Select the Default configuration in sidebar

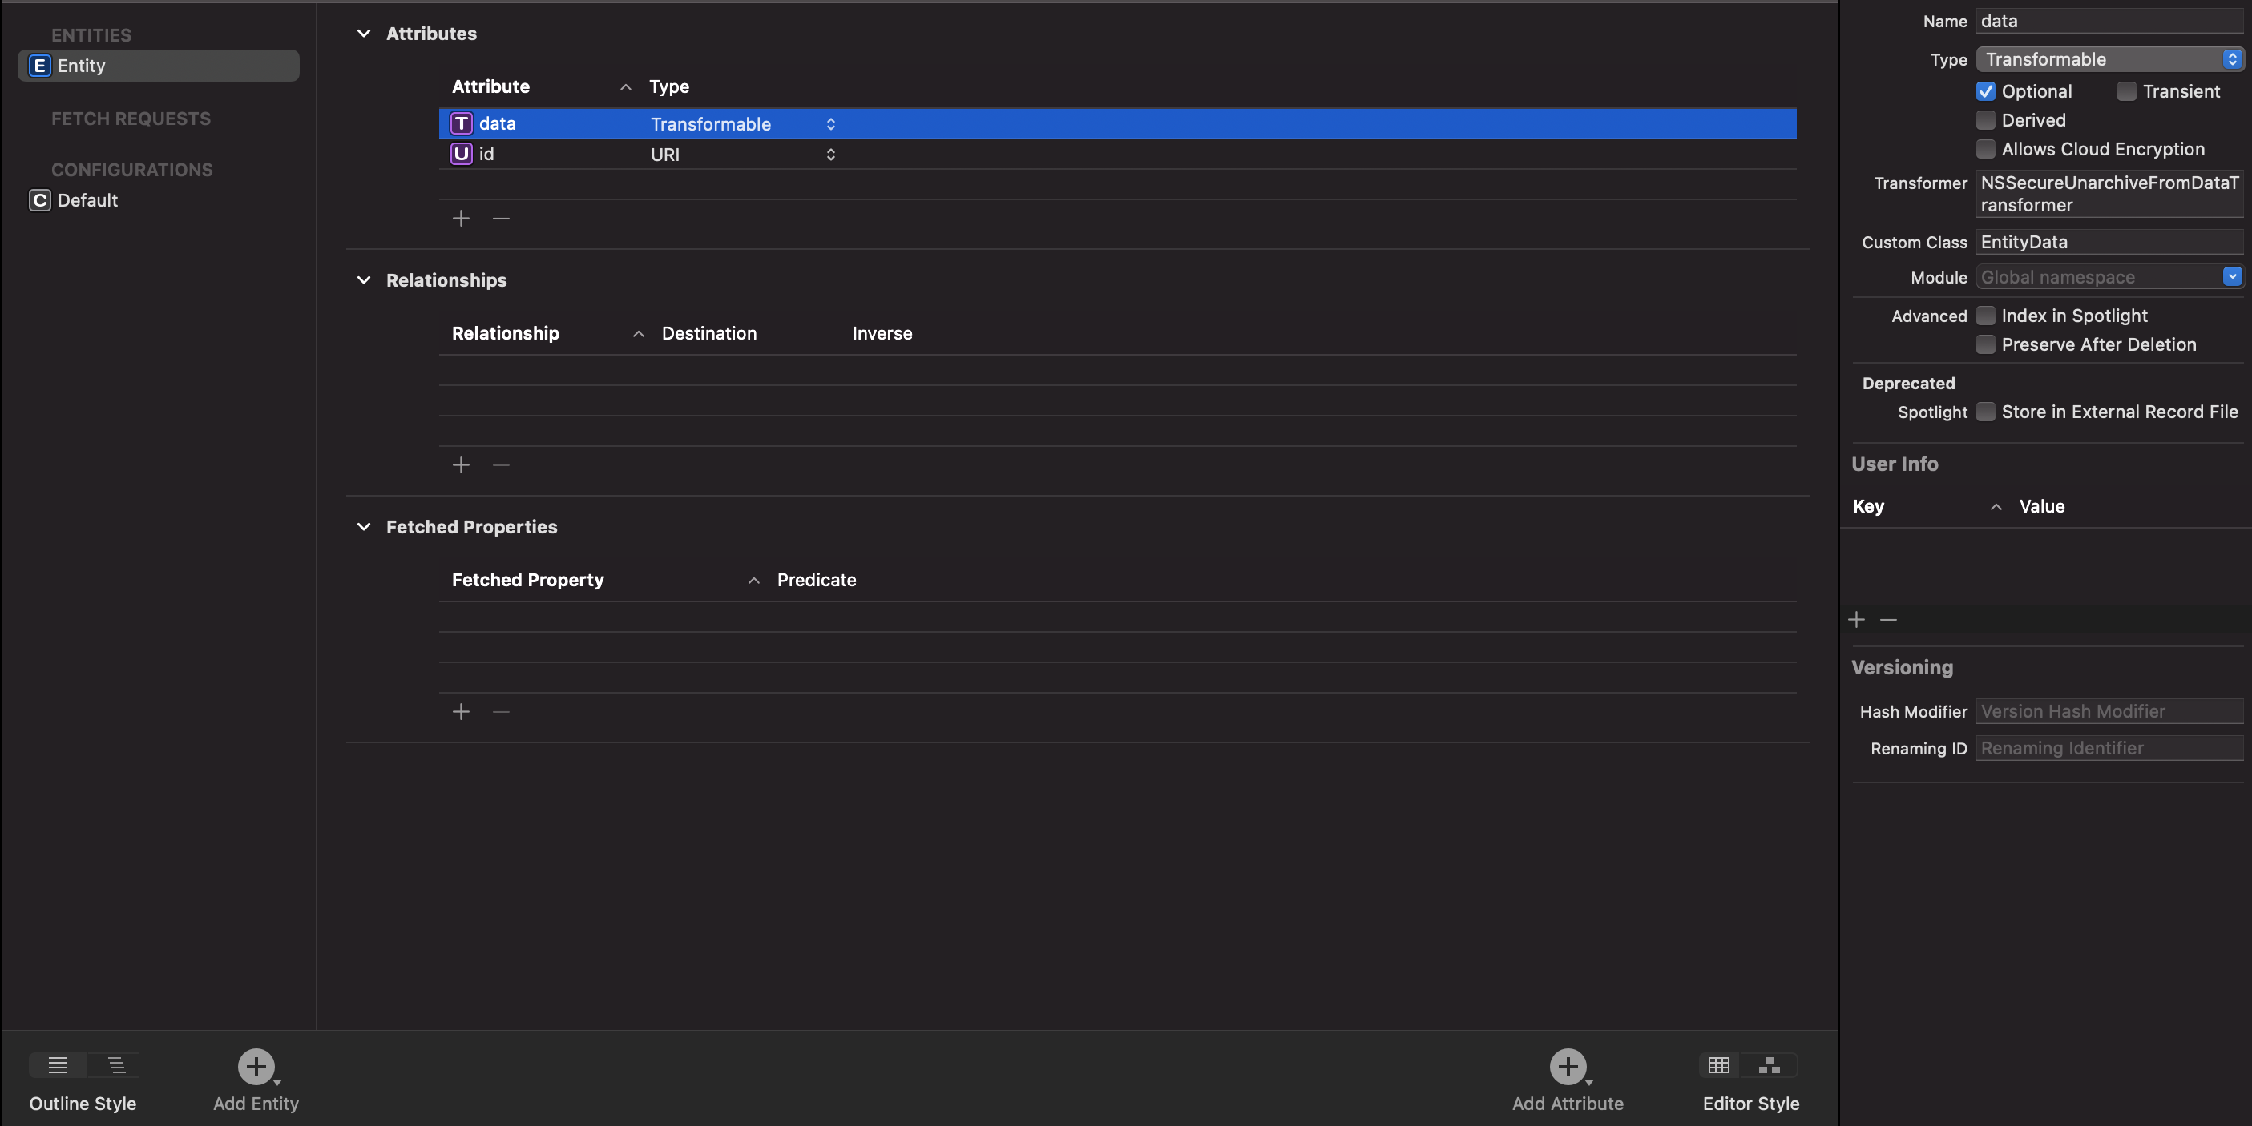coord(87,199)
